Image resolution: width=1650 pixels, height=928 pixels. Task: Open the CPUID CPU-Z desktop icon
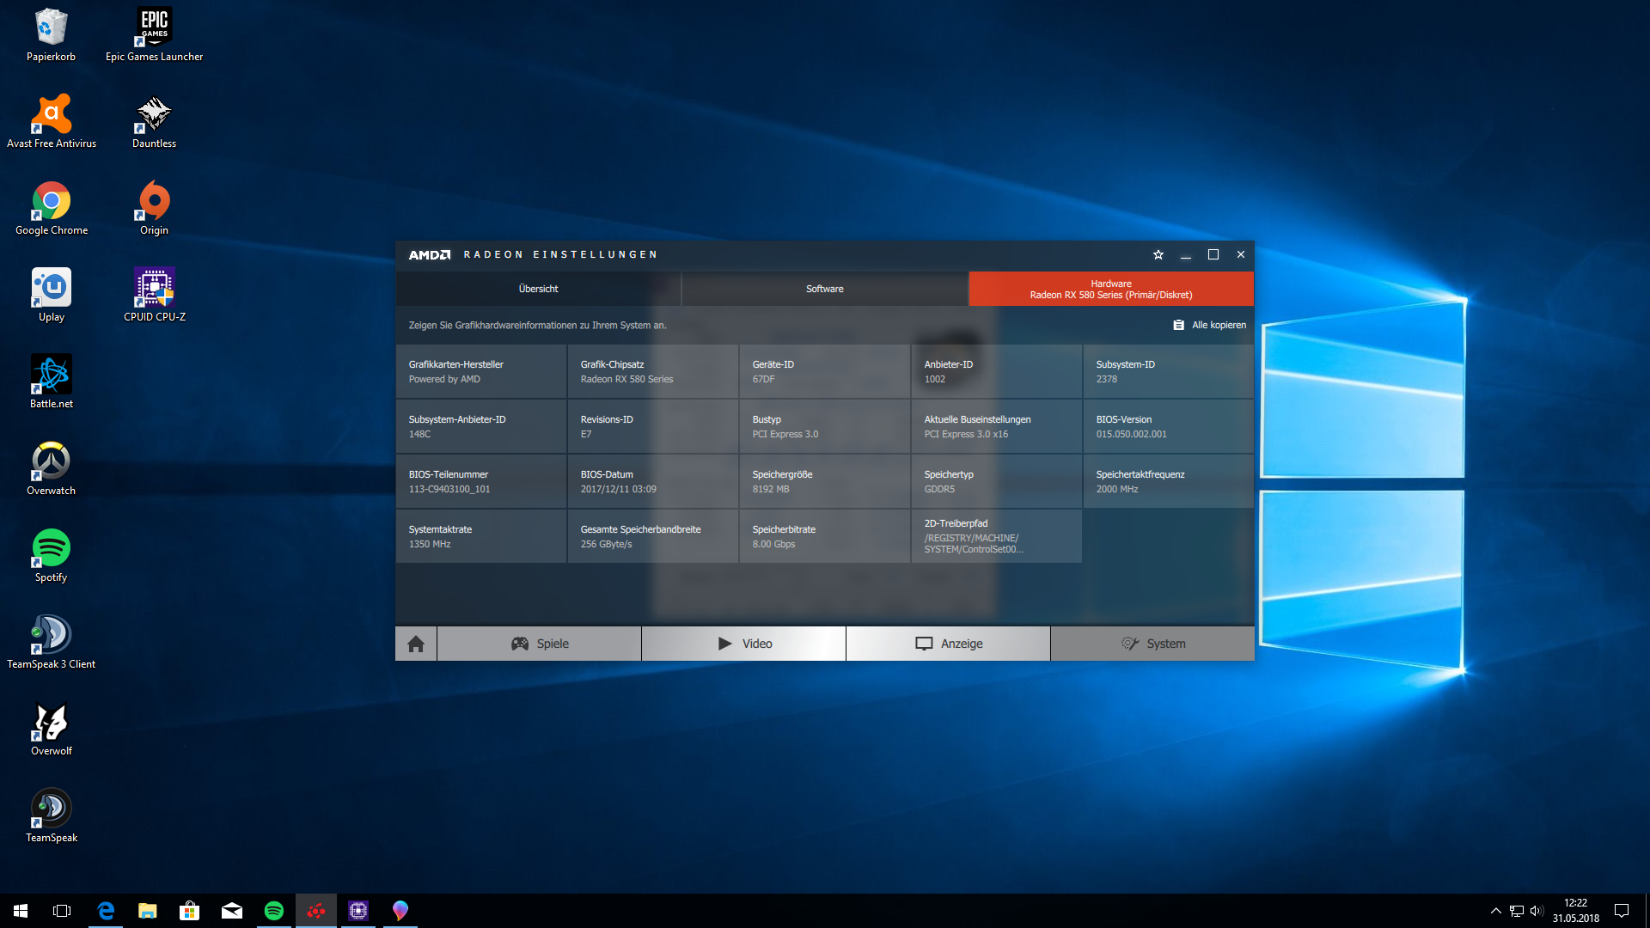pyautogui.click(x=155, y=295)
